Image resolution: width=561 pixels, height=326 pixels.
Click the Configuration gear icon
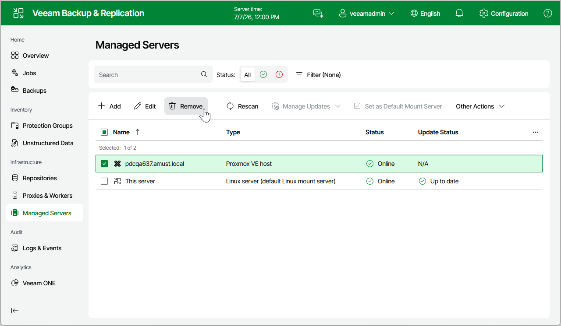click(x=484, y=13)
